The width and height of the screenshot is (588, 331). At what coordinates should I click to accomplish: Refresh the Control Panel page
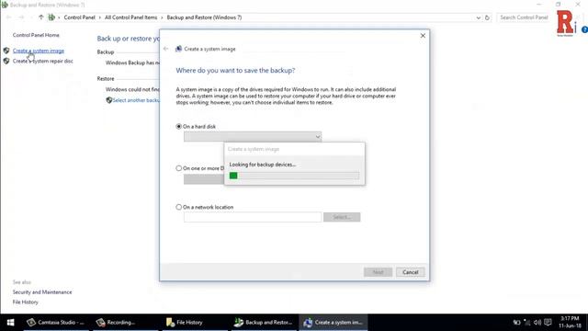[x=487, y=17]
